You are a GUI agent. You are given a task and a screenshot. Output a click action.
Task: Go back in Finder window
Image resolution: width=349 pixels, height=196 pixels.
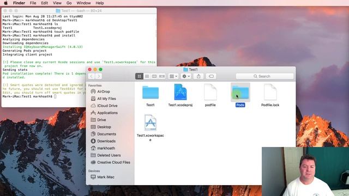click(92, 76)
